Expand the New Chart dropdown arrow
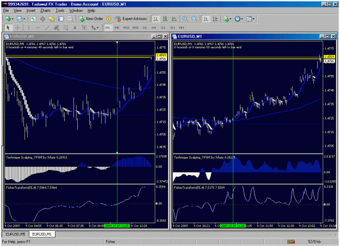Screen dimensions: 340x246 (x=13, y=19)
